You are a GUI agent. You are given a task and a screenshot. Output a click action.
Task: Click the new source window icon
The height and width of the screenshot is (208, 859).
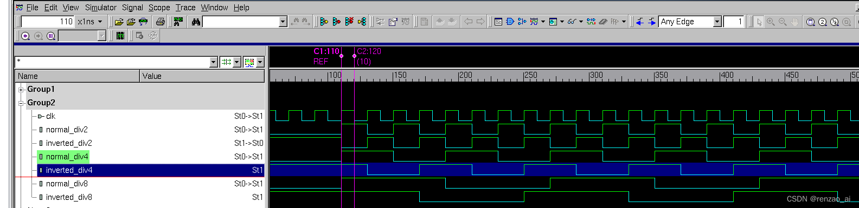(x=498, y=22)
